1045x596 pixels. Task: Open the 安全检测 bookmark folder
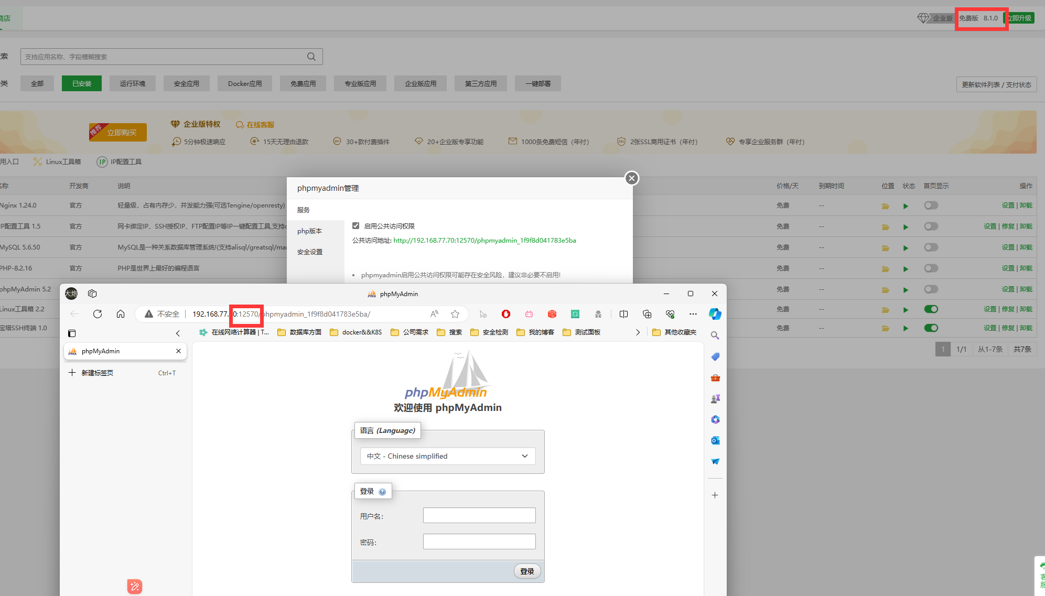click(x=489, y=332)
